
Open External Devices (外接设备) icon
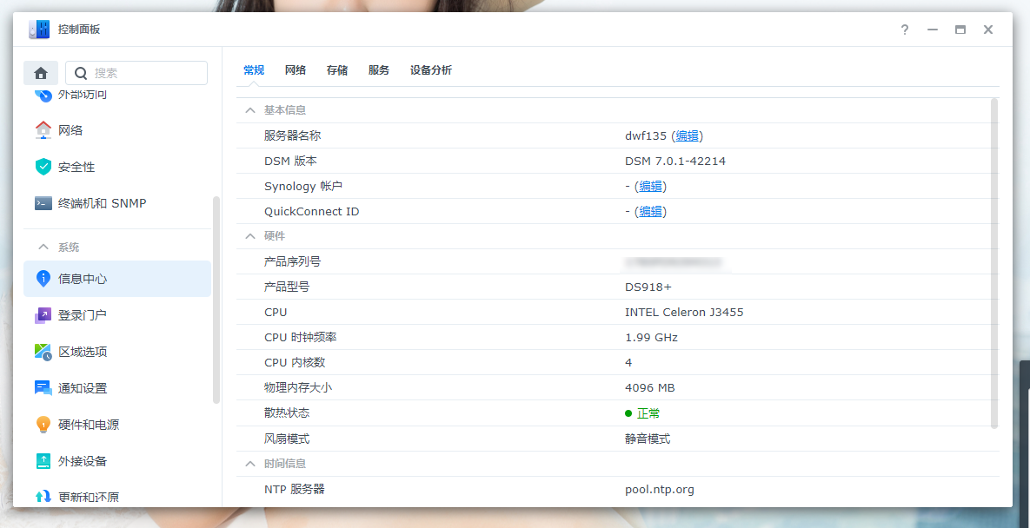pos(43,461)
